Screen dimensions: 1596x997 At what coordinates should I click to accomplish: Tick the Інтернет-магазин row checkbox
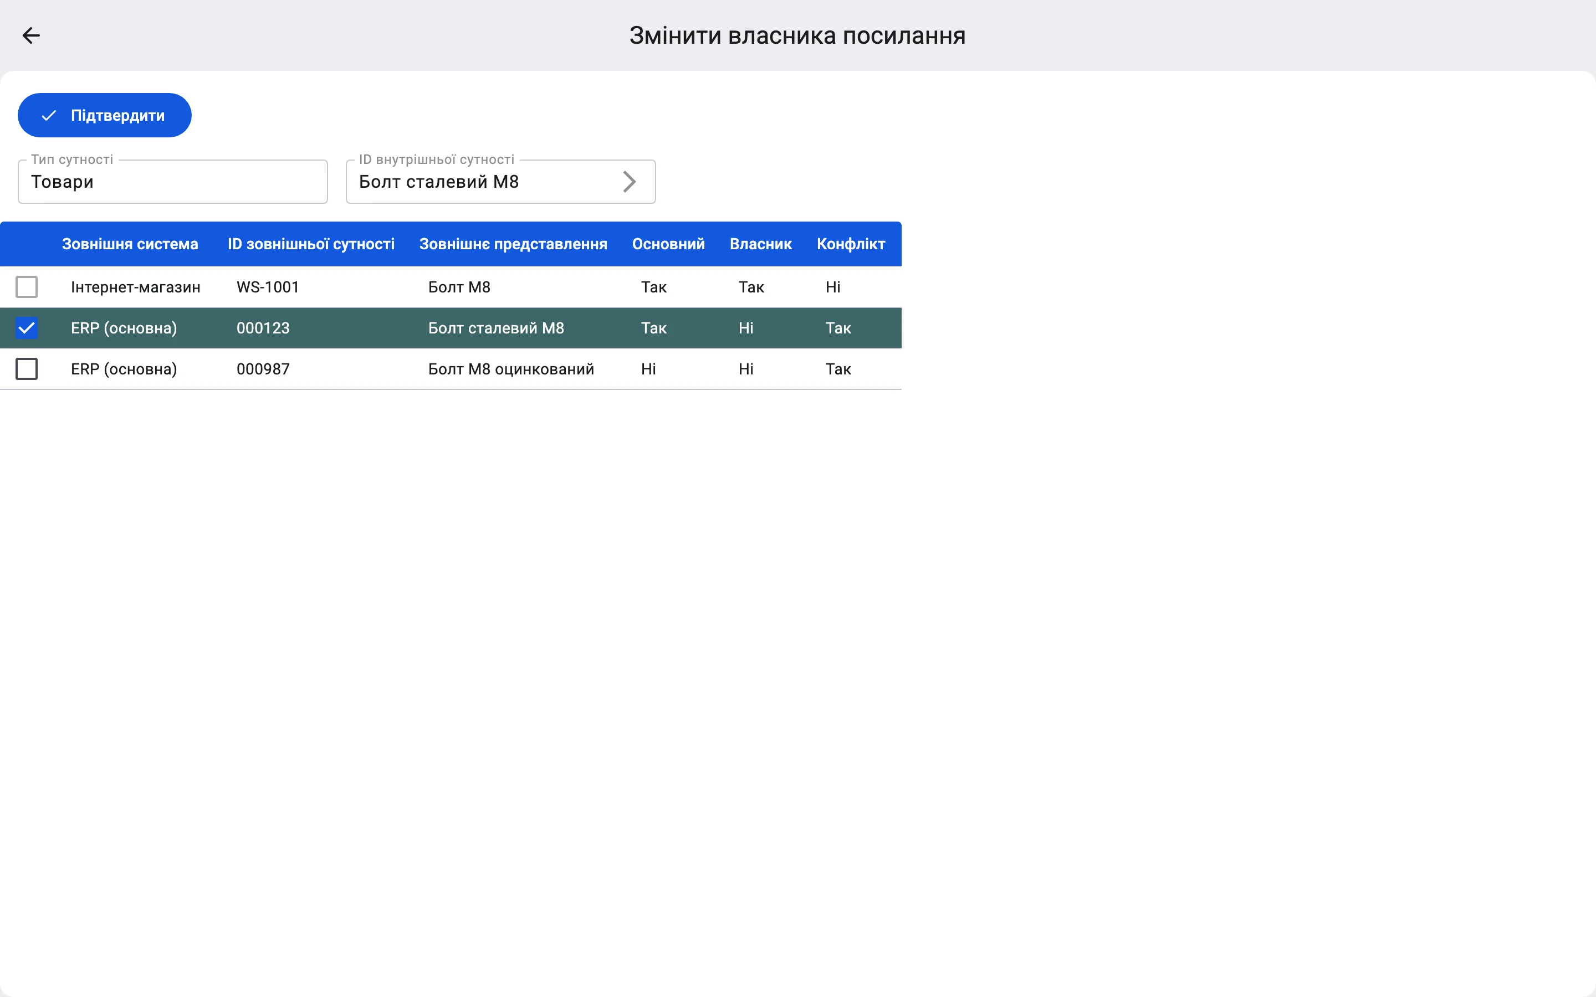pos(27,287)
